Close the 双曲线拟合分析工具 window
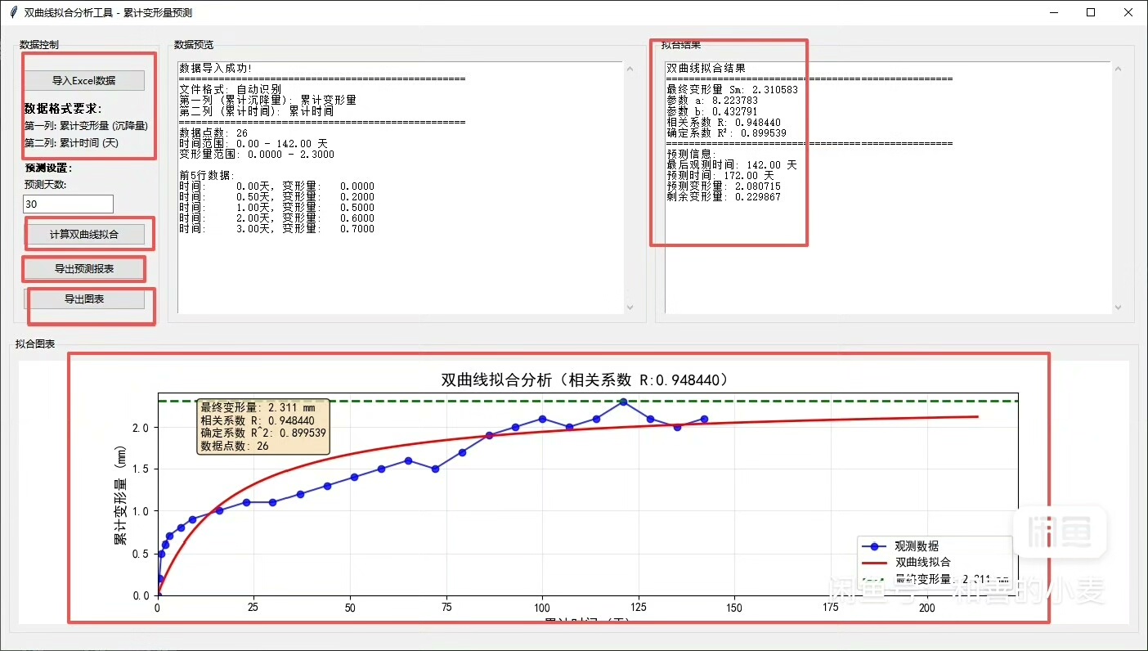Image resolution: width=1148 pixels, height=651 pixels. tap(1128, 13)
